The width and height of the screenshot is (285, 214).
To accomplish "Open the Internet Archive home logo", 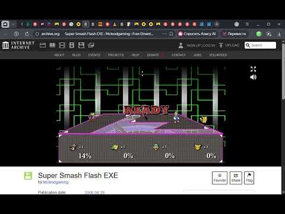I will (18, 45).
